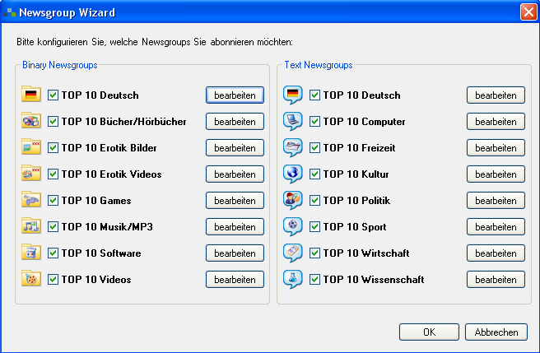This screenshot has height=353, width=540.
Task: Edit the TOP 10 Wissenschaft list
Action: click(496, 279)
